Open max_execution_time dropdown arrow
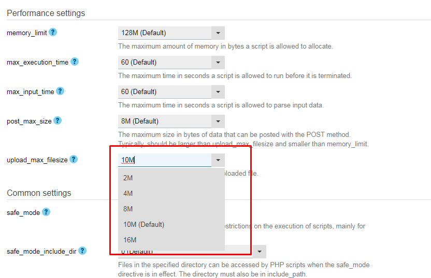This screenshot has height=278, width=431. tap(218, 63)
